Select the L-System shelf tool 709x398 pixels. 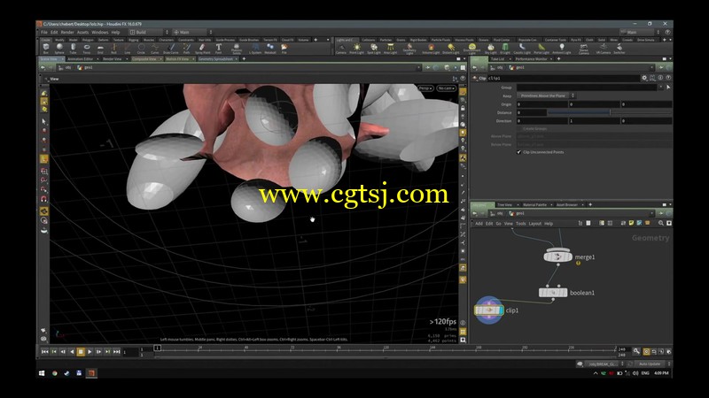(255, 49)
